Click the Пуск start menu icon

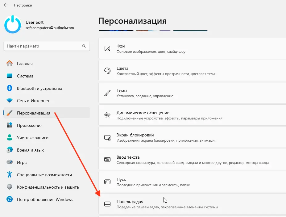tap(107, 182)
